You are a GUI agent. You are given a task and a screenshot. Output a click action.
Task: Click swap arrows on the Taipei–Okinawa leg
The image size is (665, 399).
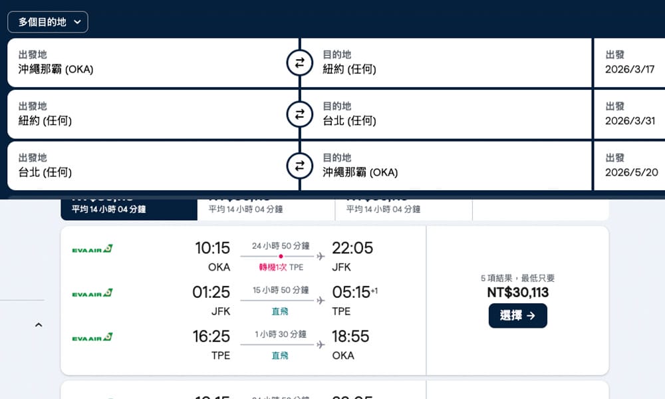[299, 166]
